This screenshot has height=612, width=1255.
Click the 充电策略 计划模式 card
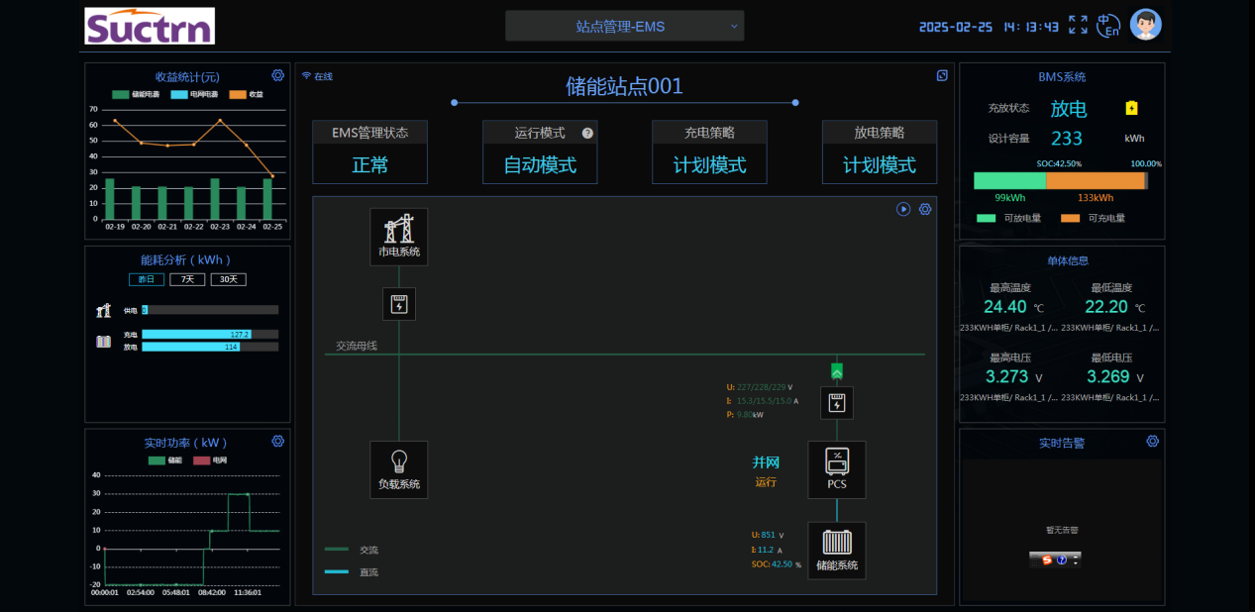(x=709, y=153)
